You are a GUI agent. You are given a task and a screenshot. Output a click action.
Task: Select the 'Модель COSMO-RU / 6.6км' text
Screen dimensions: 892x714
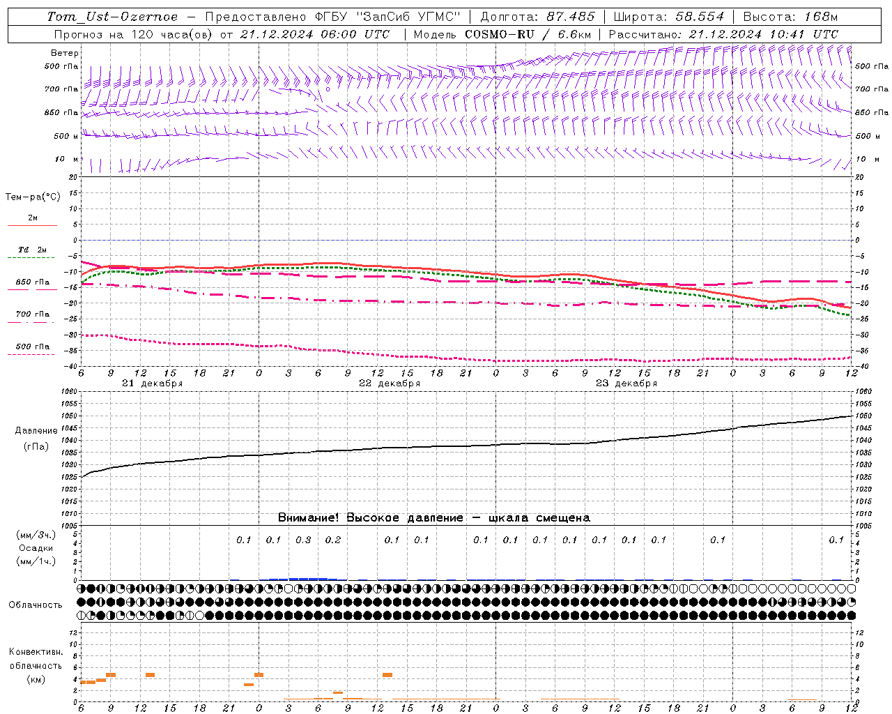click(x=502, y=34)
